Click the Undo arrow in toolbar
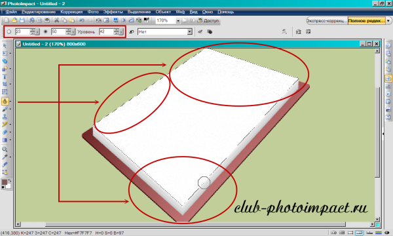 [82, 20]
